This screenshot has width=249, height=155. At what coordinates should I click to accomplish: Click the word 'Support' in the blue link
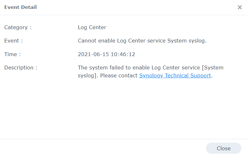click(201, 76)
